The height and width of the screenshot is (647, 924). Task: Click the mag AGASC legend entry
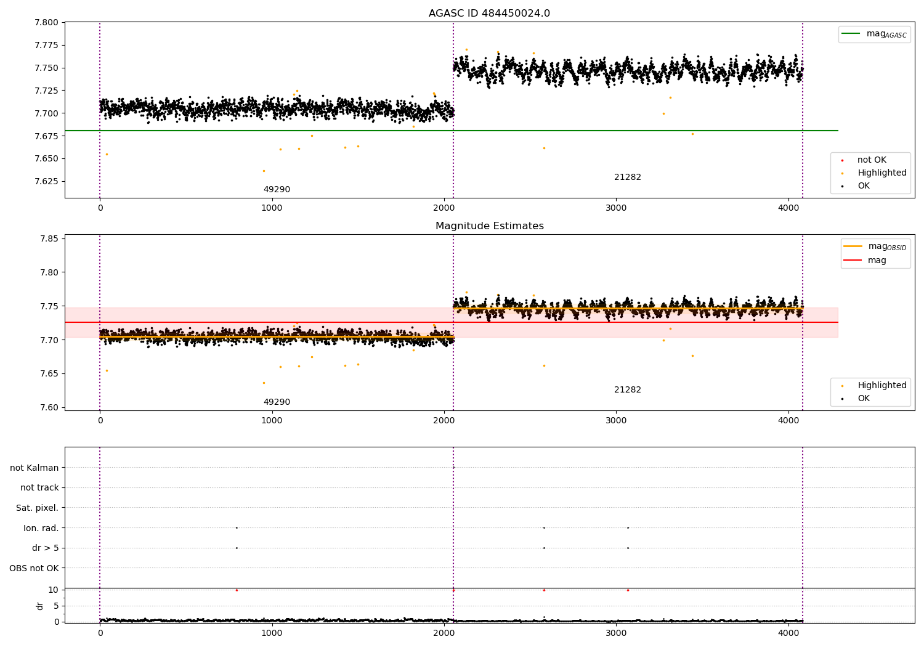[x=874, y=35]
